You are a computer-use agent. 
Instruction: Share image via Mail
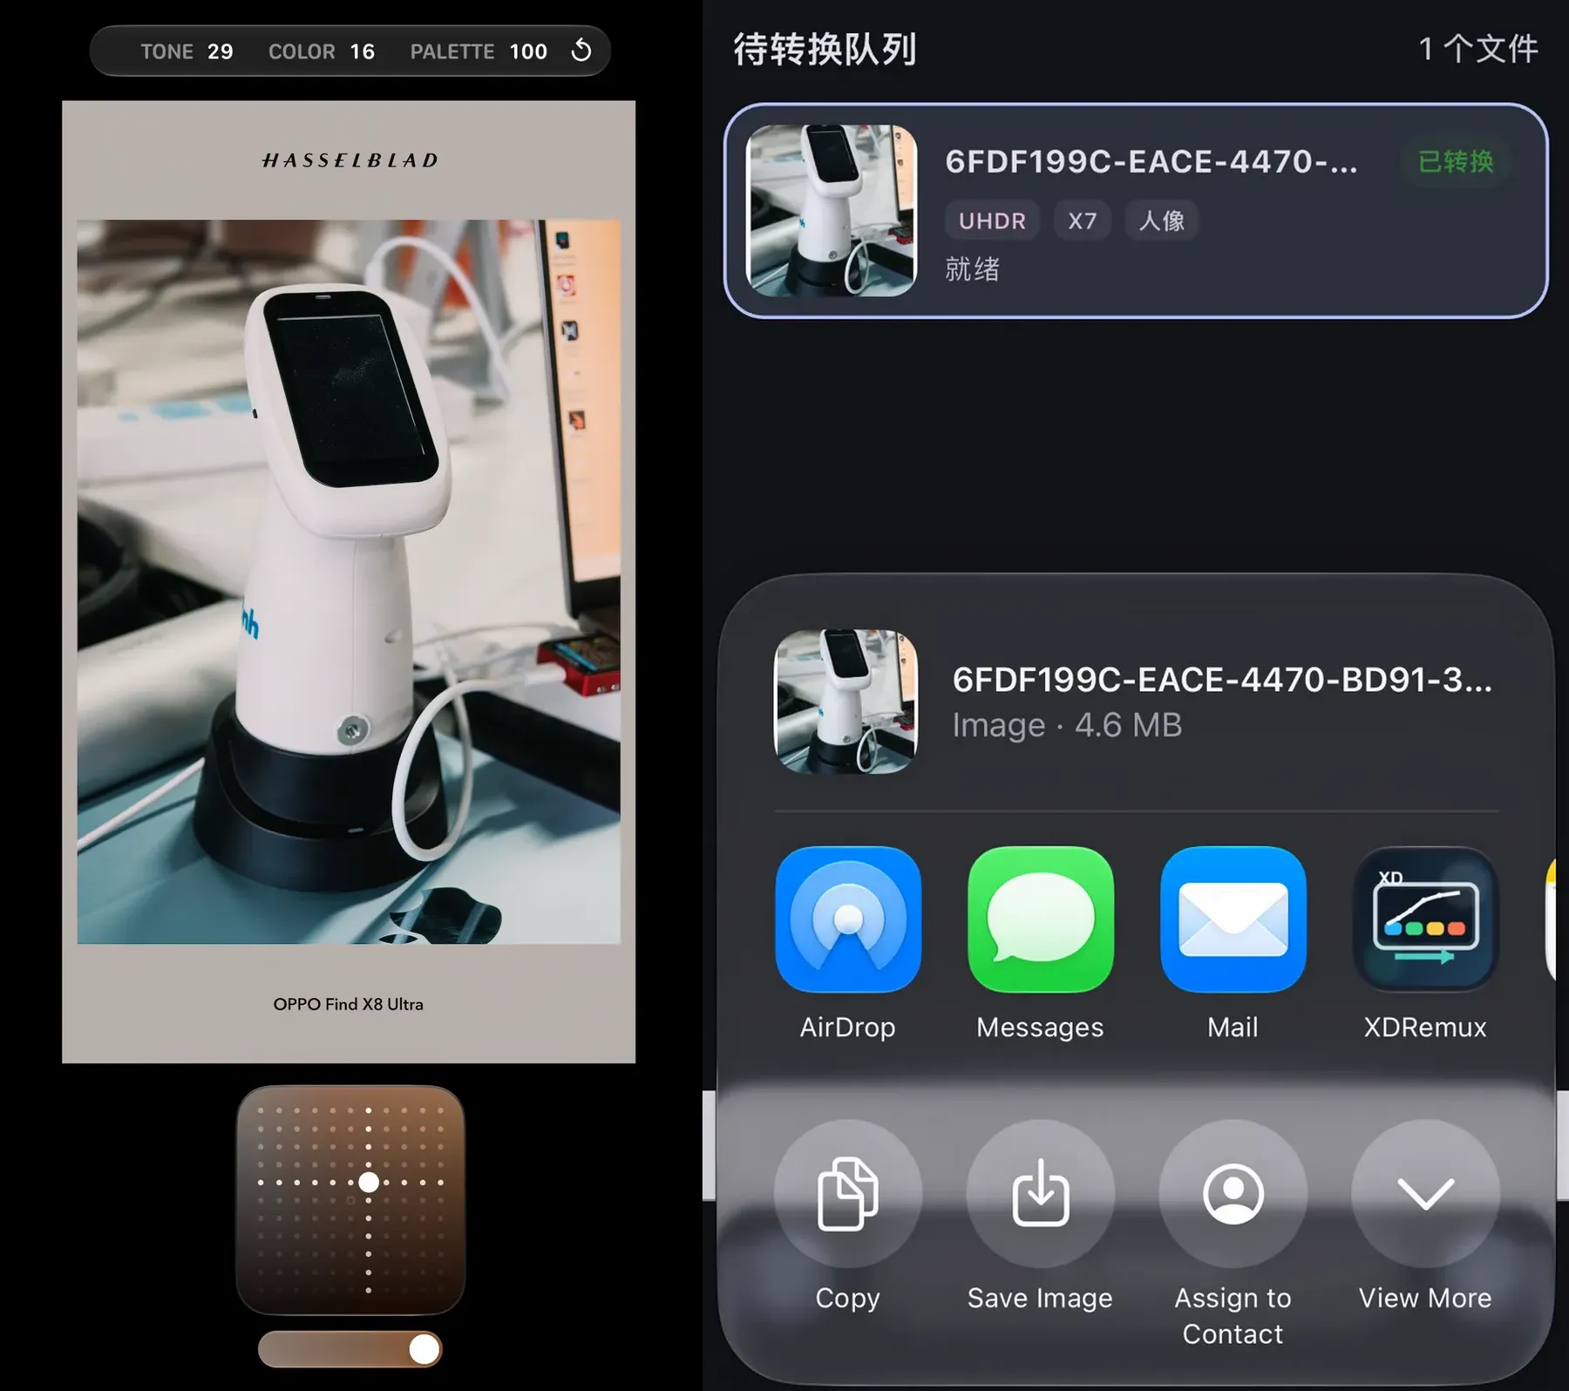(1233, 919)
